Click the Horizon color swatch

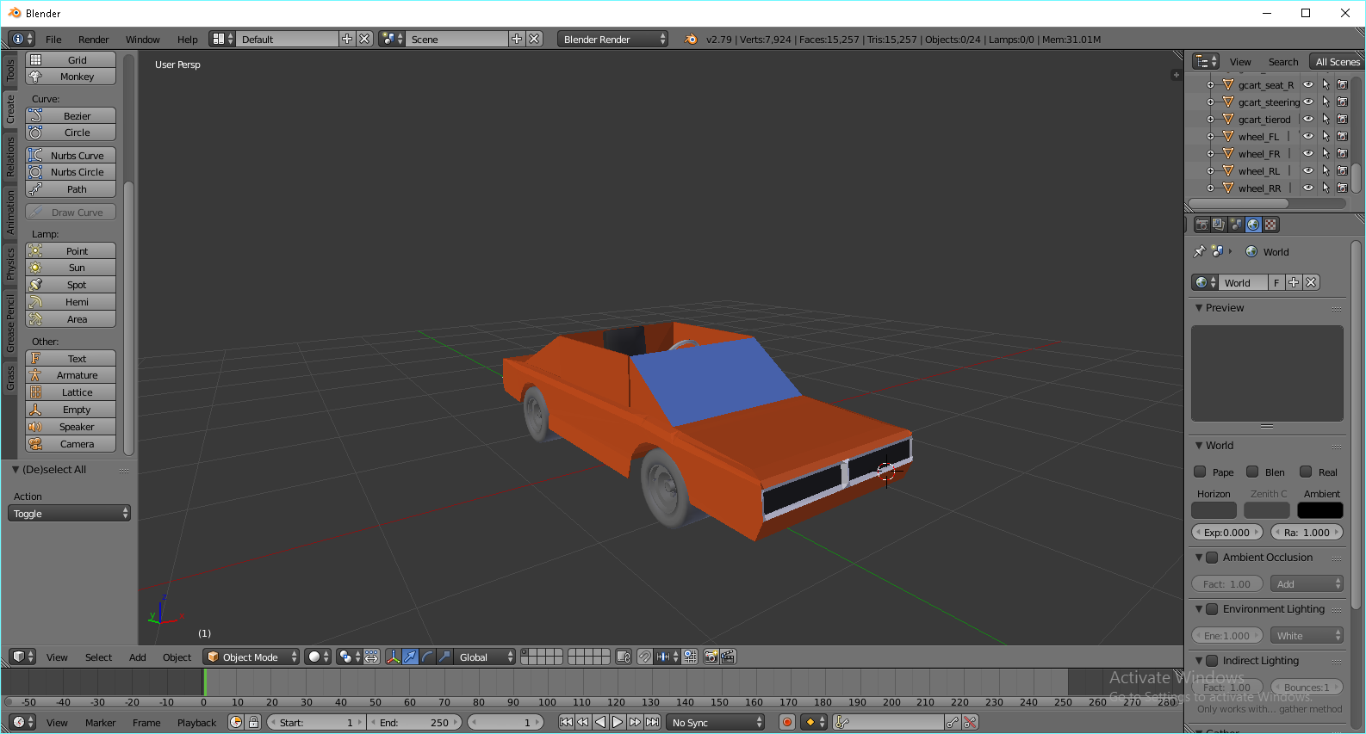(x=1214, y=510)
